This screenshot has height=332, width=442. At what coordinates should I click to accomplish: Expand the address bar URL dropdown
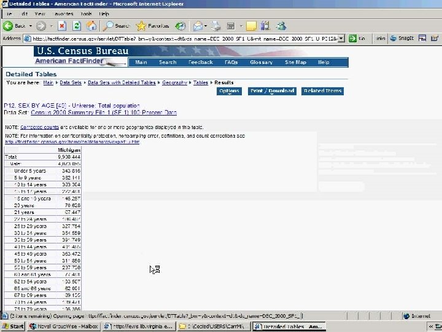[x=341, y=38]
